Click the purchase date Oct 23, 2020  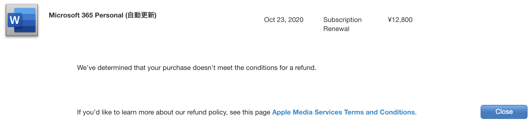(x=283, y=20)
